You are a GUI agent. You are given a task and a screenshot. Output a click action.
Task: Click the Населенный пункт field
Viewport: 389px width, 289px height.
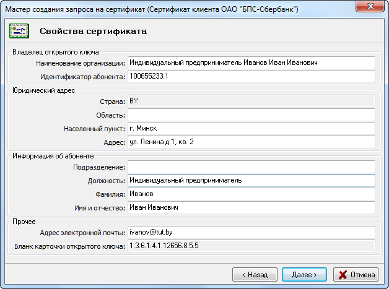point(251,128)
